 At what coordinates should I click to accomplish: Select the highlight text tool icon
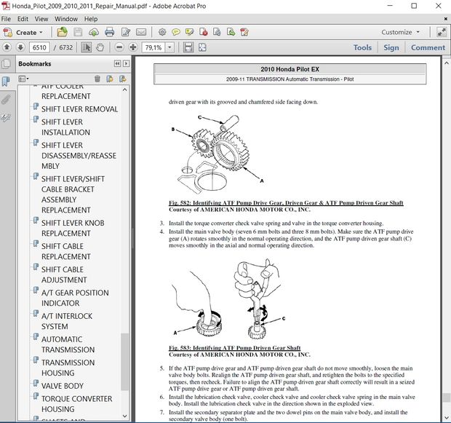click(189, 32)
